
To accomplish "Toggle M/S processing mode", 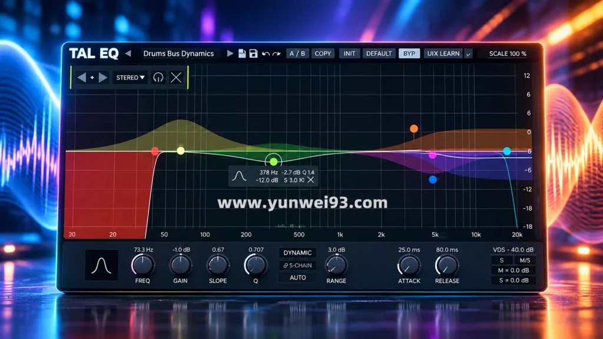I will point(525,260).
